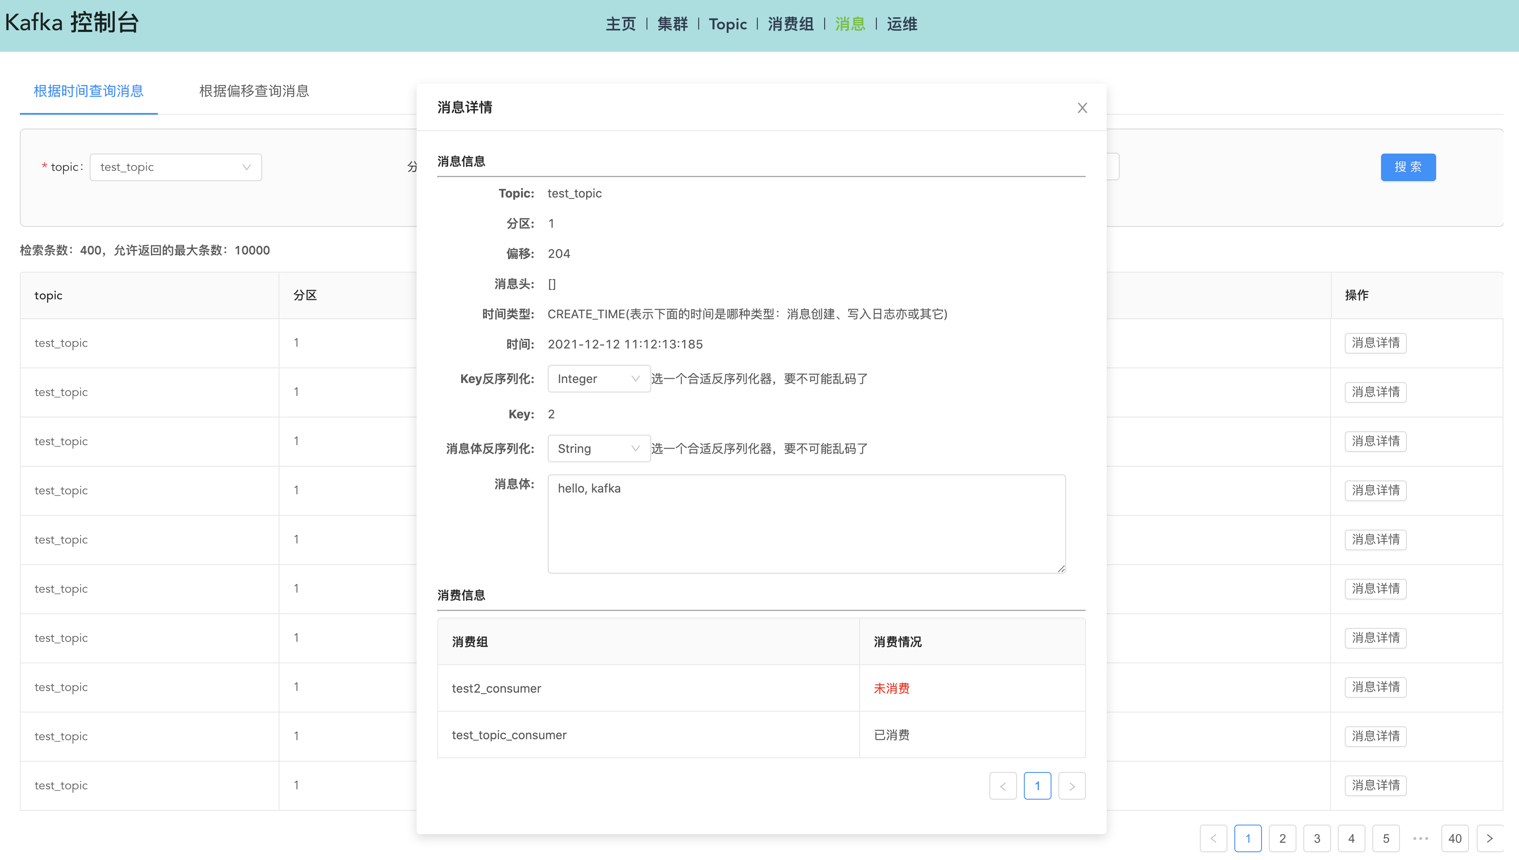Click the next arrow in the consumer table pagination
The width and height of the screenshot is (1519, 860).
[x=1071, y=785]
